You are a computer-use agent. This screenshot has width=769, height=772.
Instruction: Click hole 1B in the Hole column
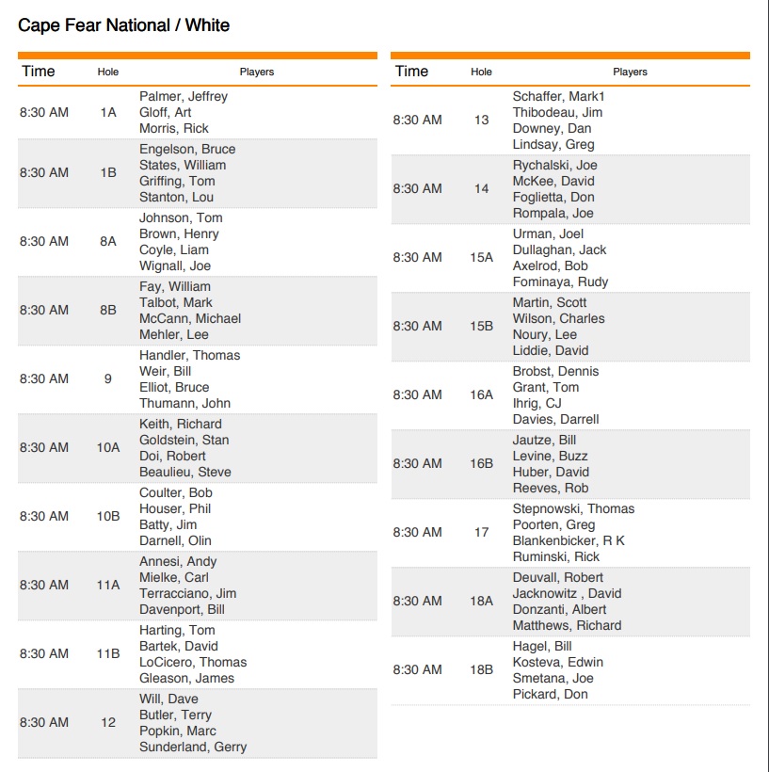pyautogui.click(x=108, y=173)
